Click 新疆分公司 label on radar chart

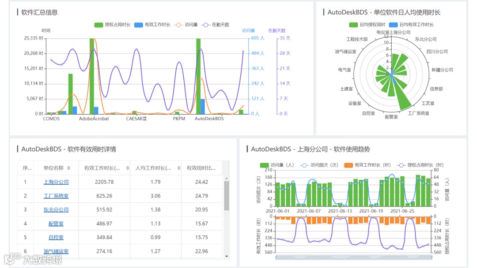tap(442, 70)
